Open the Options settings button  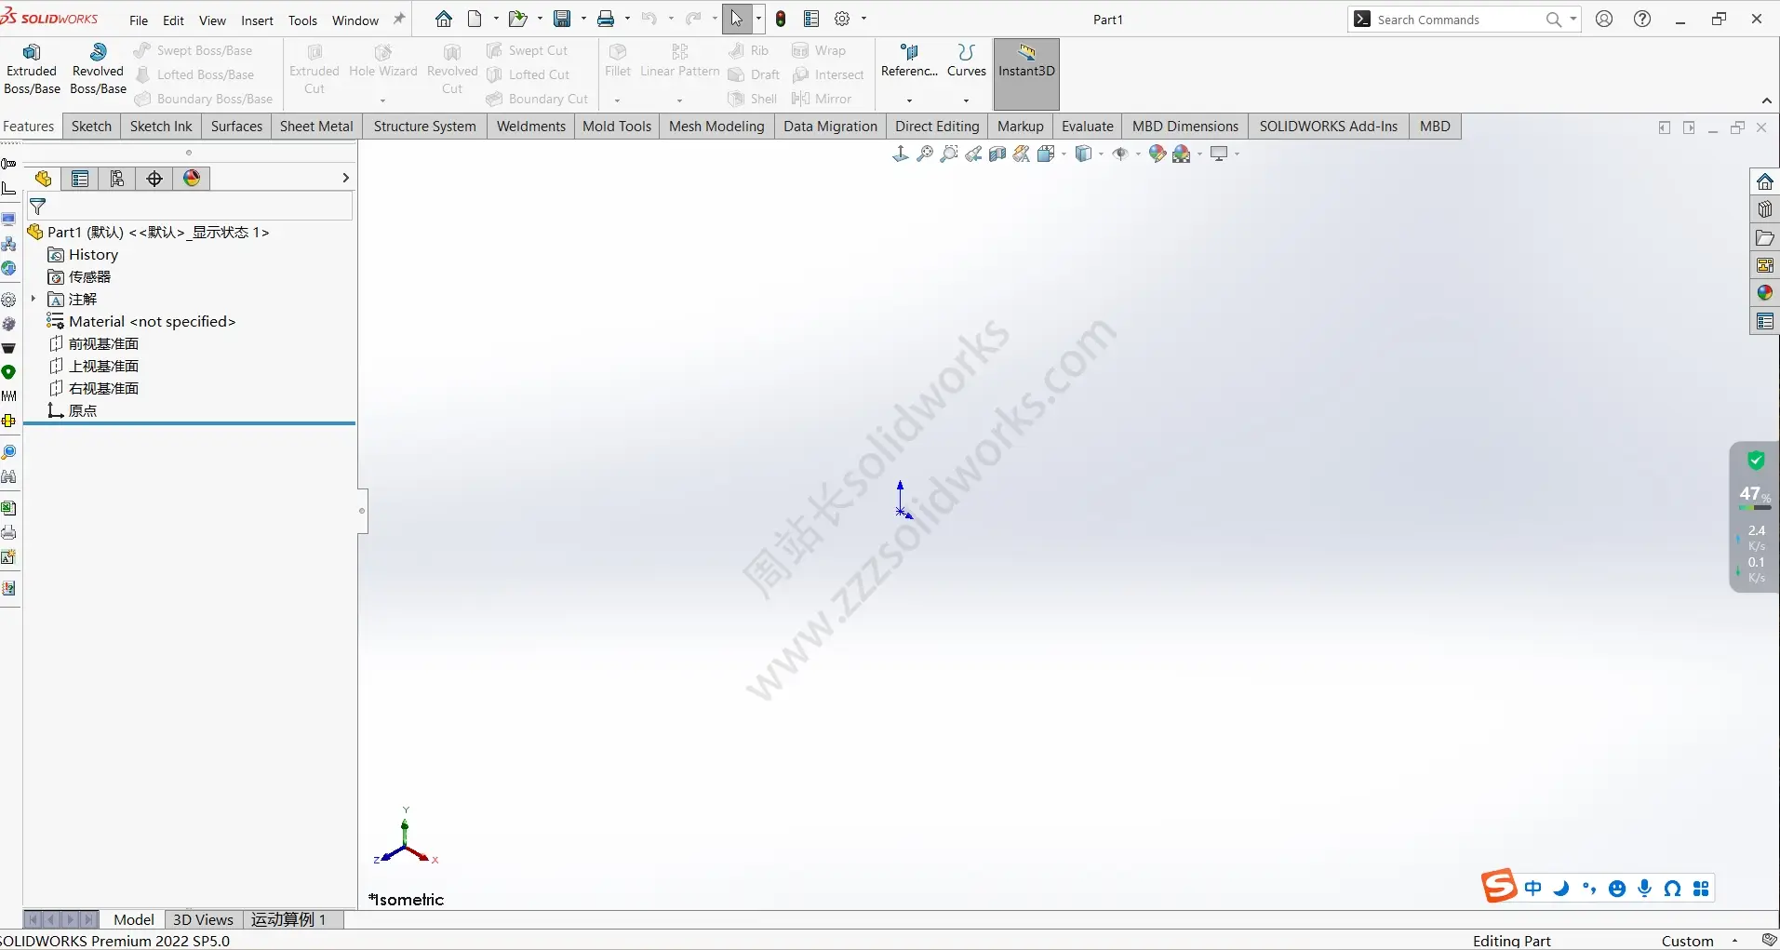pos(842,18)
